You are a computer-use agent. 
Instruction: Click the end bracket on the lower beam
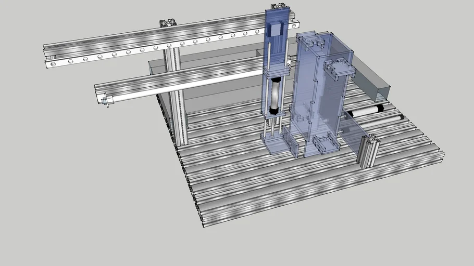tap(106, 100)
